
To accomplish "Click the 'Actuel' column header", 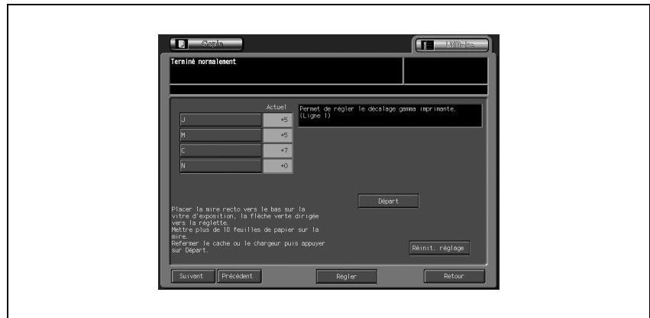I will coord(276,107).
